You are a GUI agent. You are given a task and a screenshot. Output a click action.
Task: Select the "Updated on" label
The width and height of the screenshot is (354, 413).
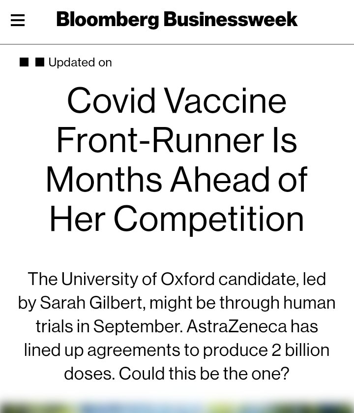tap(80, 63)
